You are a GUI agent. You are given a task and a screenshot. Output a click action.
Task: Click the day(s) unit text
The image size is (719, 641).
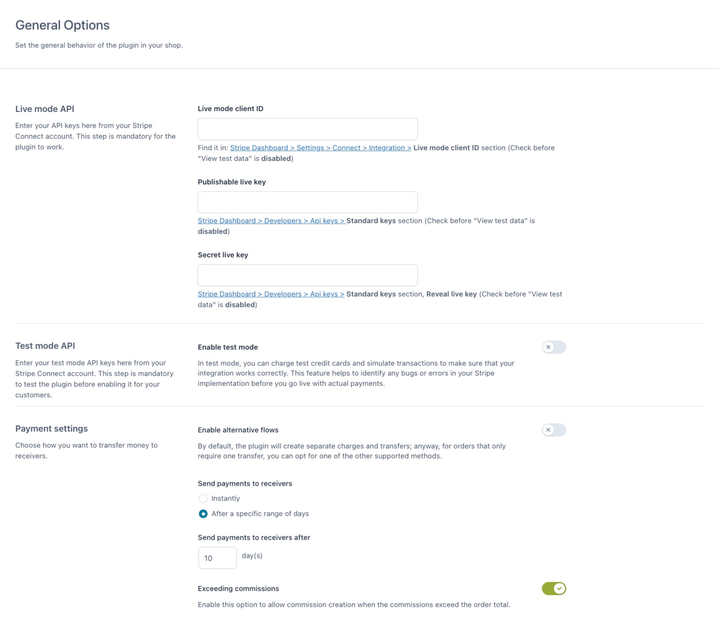point(252,556)
